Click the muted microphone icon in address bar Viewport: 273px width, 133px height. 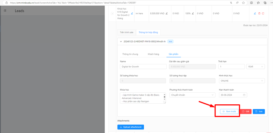[x=231, y=3]
